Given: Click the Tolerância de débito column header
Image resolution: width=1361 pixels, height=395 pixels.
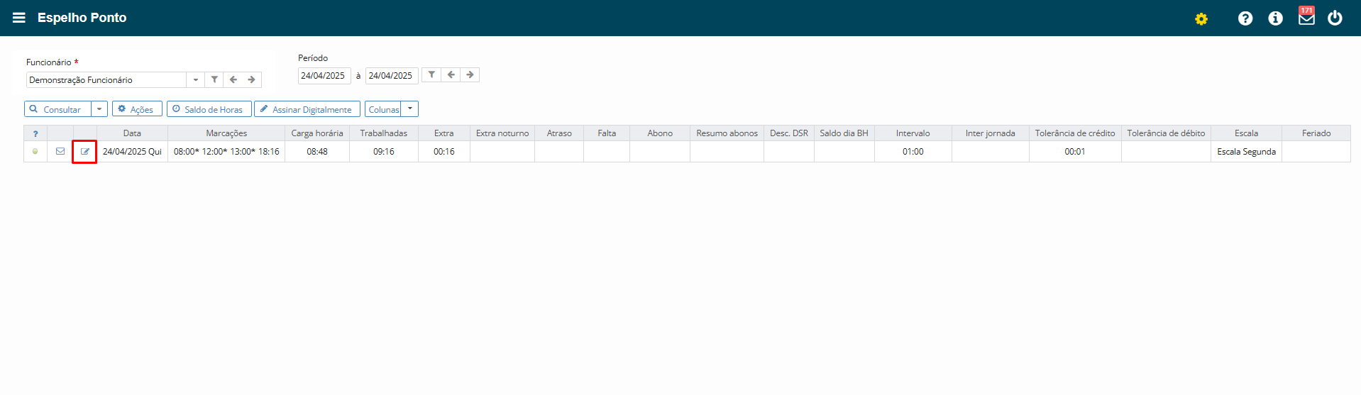Looking at the screenshot, I should (1166, 133).
